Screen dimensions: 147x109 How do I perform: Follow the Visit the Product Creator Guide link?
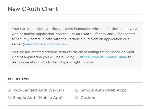[x=102, y=57]
